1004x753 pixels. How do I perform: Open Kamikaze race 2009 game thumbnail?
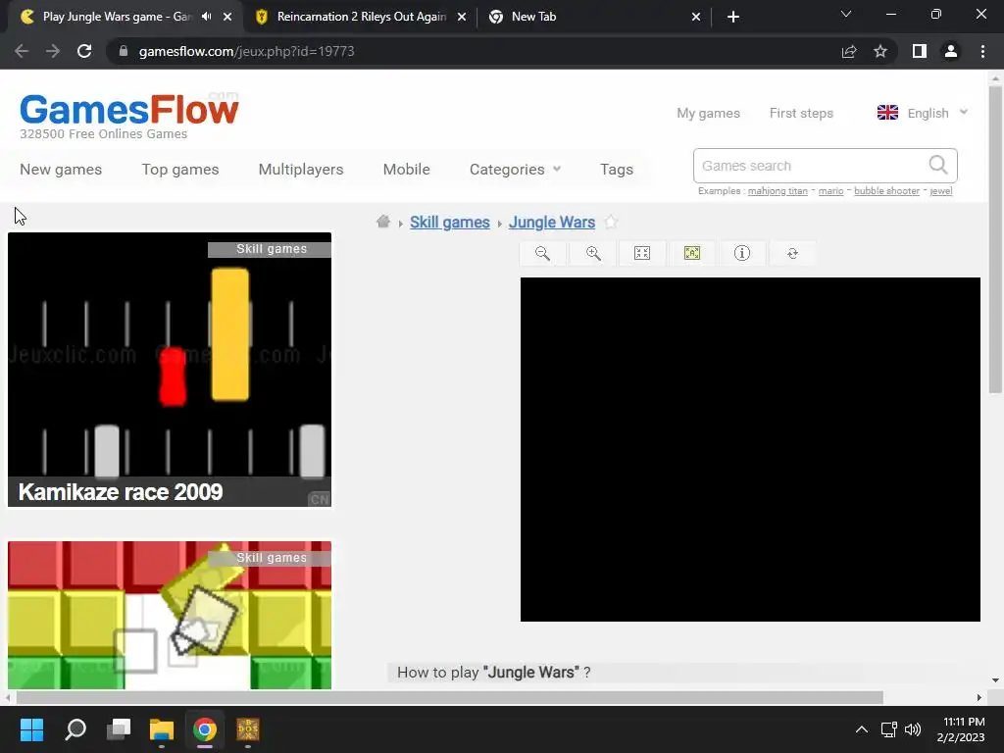(x=170, y=370)
